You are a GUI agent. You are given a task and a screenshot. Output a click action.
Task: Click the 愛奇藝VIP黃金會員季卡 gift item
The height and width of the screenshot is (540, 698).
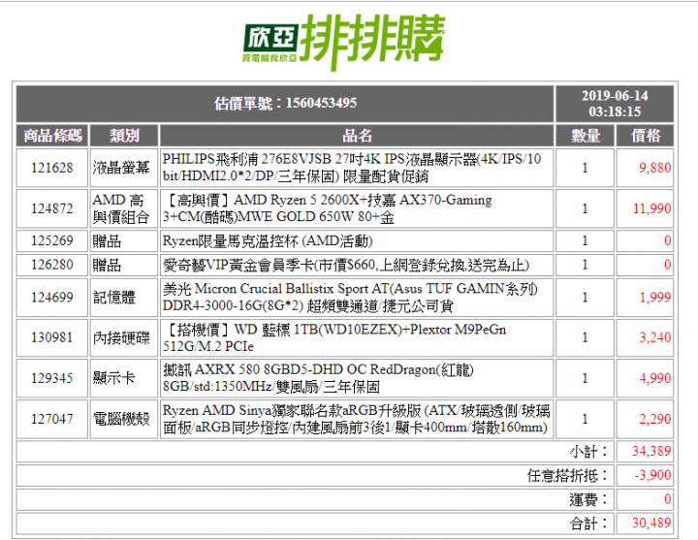pos(346,266)
